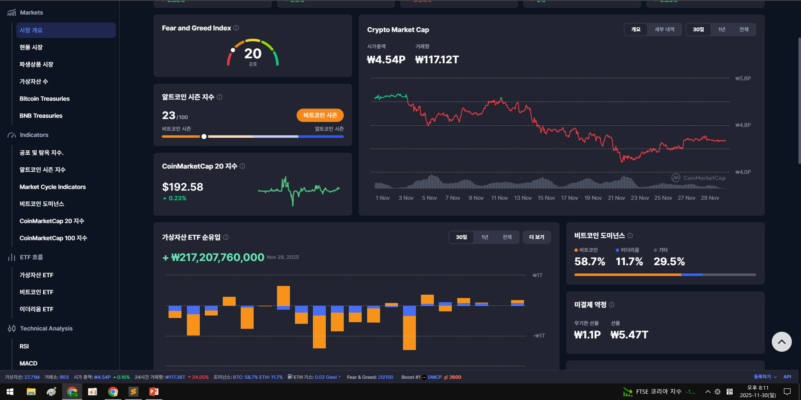Select 1년 range for Crypto Market Cap

pos(721,30)
